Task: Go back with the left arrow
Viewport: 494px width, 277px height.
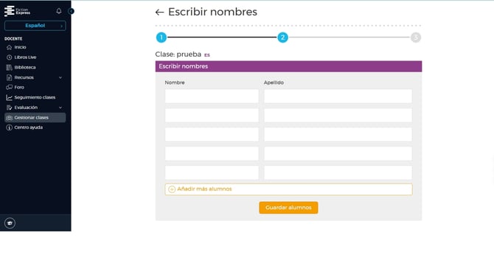Action: tap(159, 13)
